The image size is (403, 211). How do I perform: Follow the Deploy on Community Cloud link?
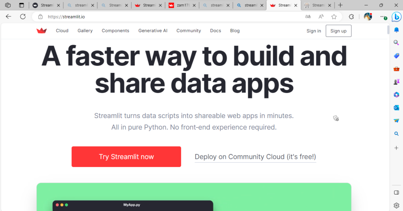click(x=255, y=157)
